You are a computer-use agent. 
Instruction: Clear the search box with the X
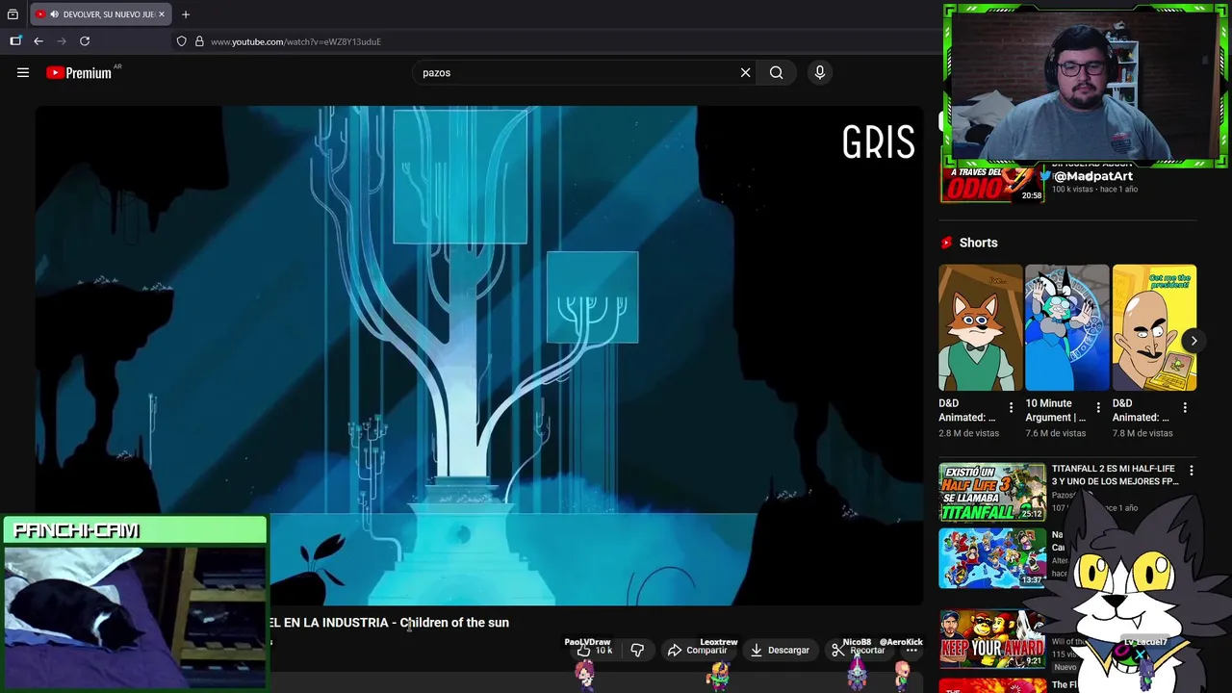click(x=745, y=72)
